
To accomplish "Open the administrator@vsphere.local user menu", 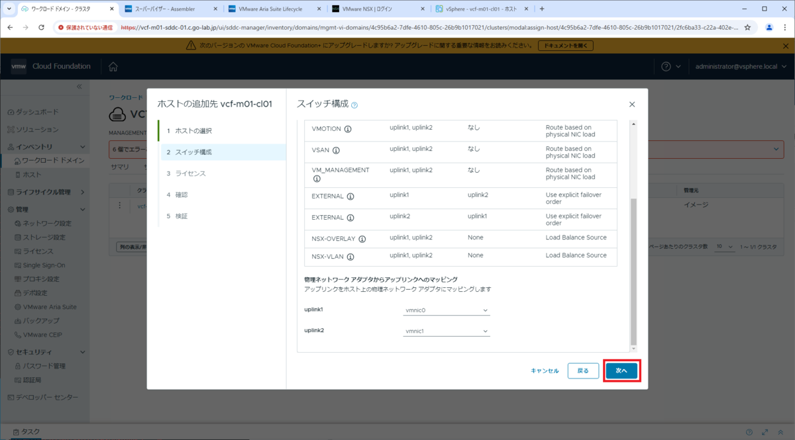I will (741, 67).
